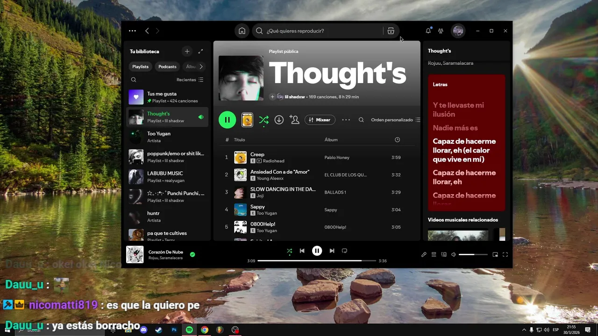598x336 pixels.
Task: Open the Orden personalizado sort dropdown
Action: point(396,120)
